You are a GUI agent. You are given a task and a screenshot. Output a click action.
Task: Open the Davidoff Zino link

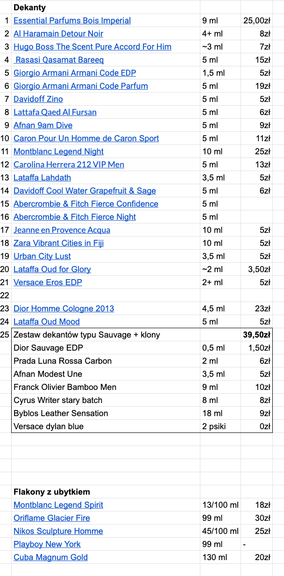point(38,99)
